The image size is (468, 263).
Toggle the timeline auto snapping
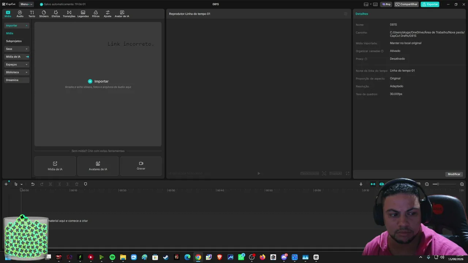pos(382,184)
